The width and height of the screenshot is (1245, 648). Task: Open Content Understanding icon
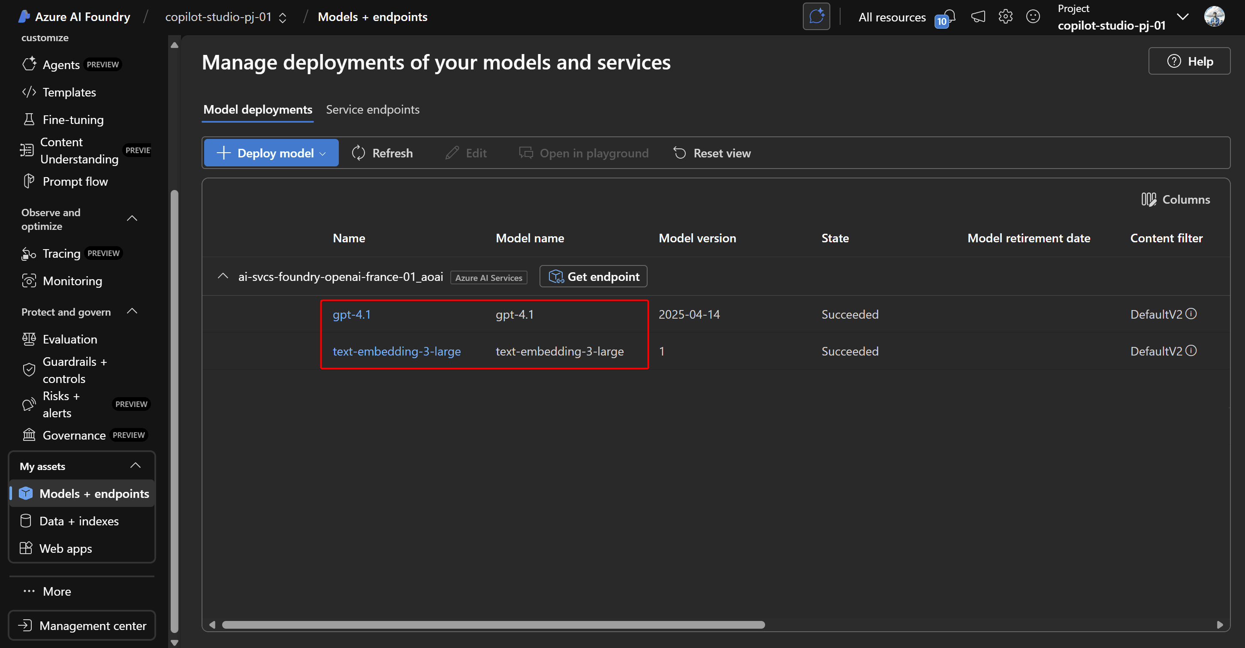27,150
